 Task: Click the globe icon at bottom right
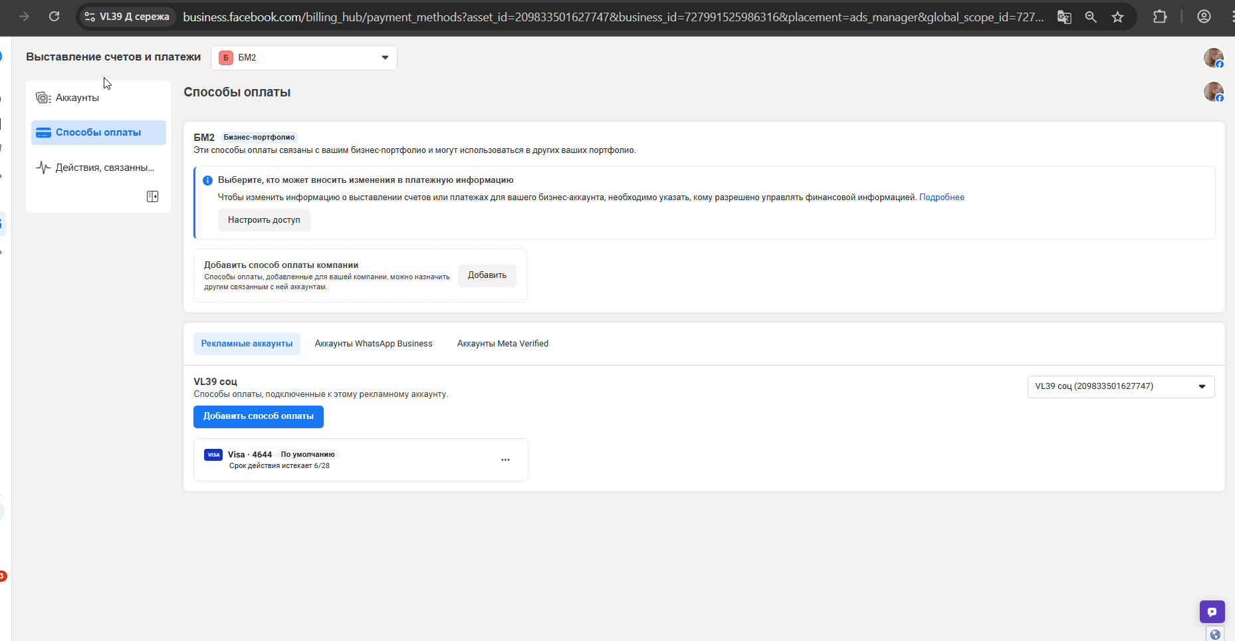point(1215,634)
